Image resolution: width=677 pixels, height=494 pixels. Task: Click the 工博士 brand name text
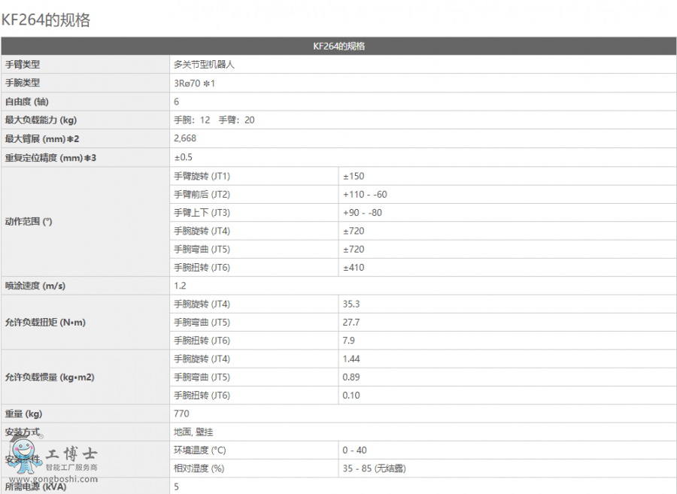(71, 454)
